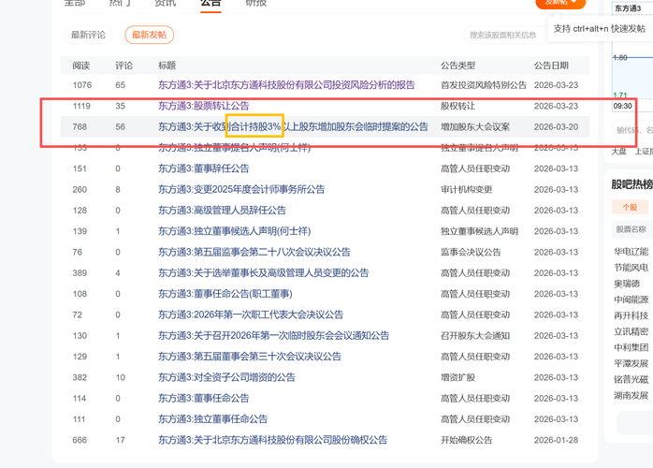This screenshot has width=653, height=468.
Task: Open 再升科技 in the hot list
Action: click(631, 315)
